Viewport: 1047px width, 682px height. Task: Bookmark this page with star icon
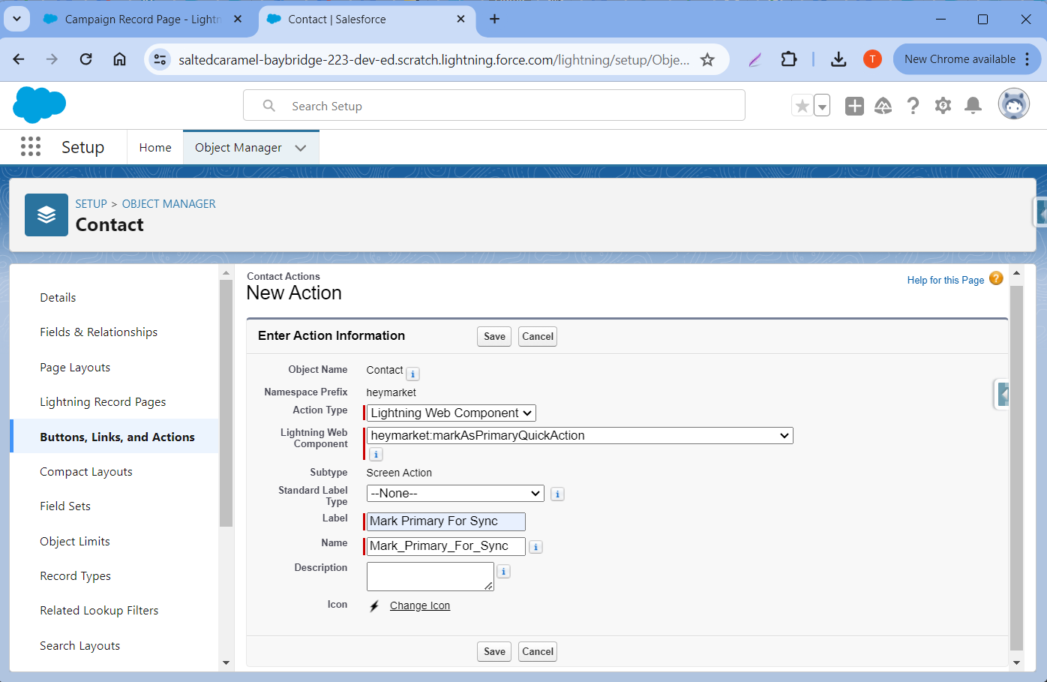click(x=707, y=59)
